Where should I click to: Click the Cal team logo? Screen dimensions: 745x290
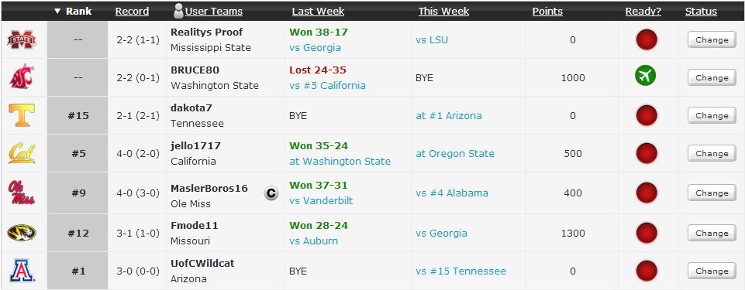(22, 153)
